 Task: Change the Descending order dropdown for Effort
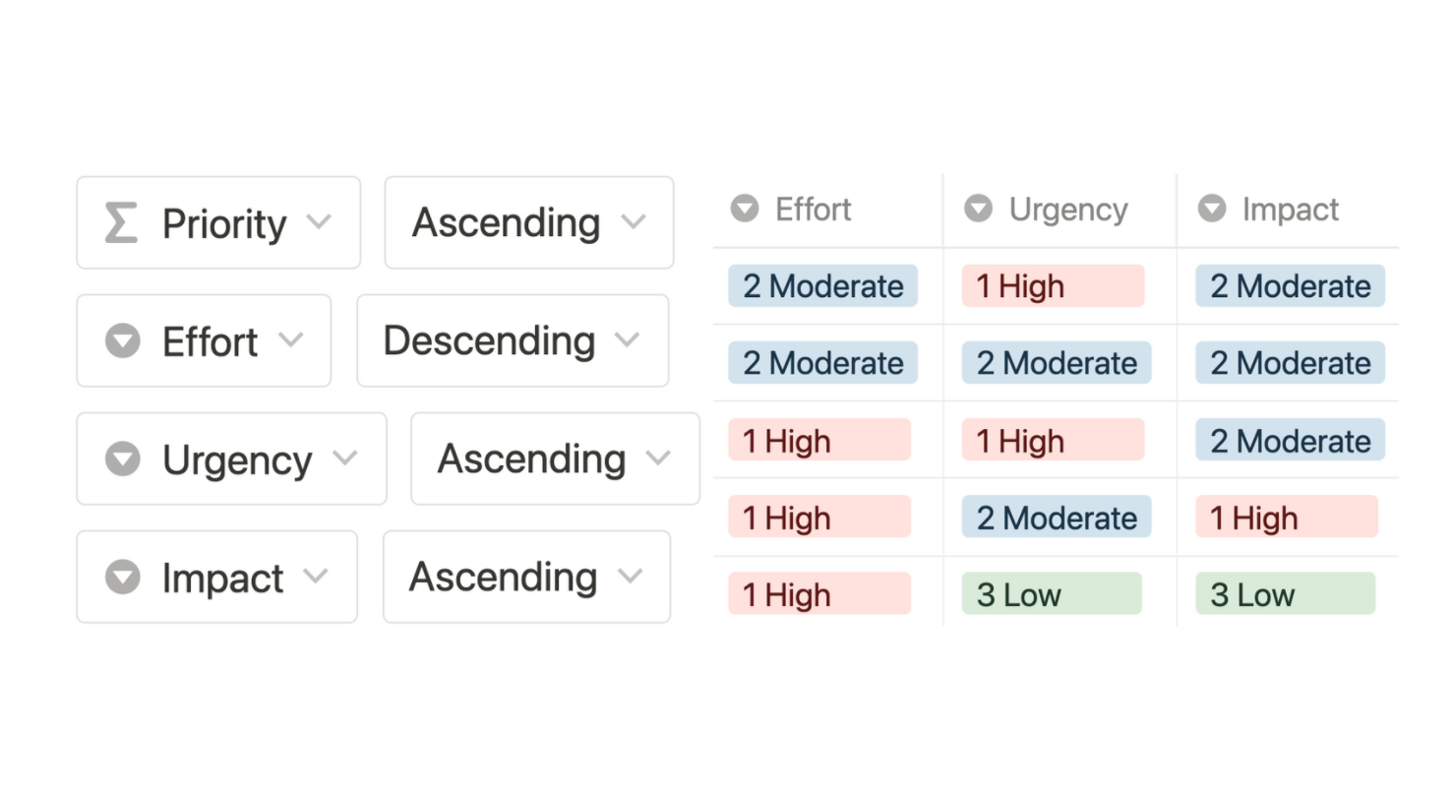tap(513, 340)
